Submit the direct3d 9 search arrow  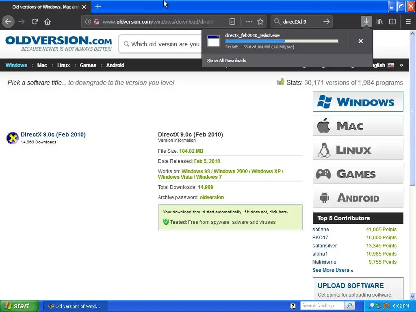click(327, 22)
